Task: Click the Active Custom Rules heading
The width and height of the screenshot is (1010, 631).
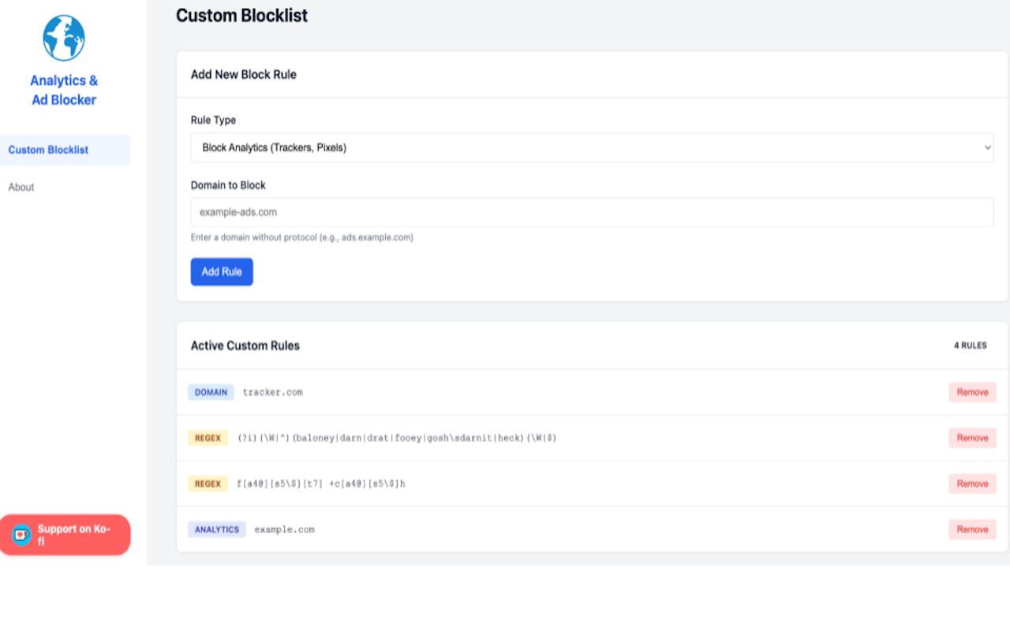Action: point(245,345)
